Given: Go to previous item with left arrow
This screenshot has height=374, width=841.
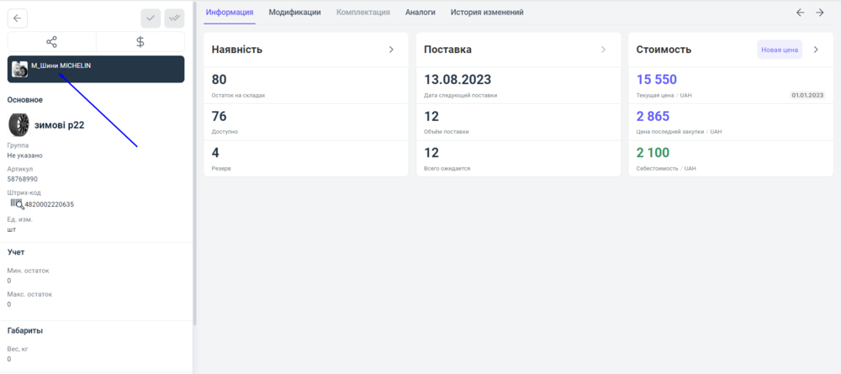Looking at the screenshot, I should [x=800, y=13].
